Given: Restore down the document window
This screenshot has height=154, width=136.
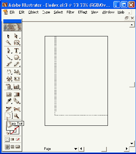Looking at the screenshot, I should [x=126, y=18].
